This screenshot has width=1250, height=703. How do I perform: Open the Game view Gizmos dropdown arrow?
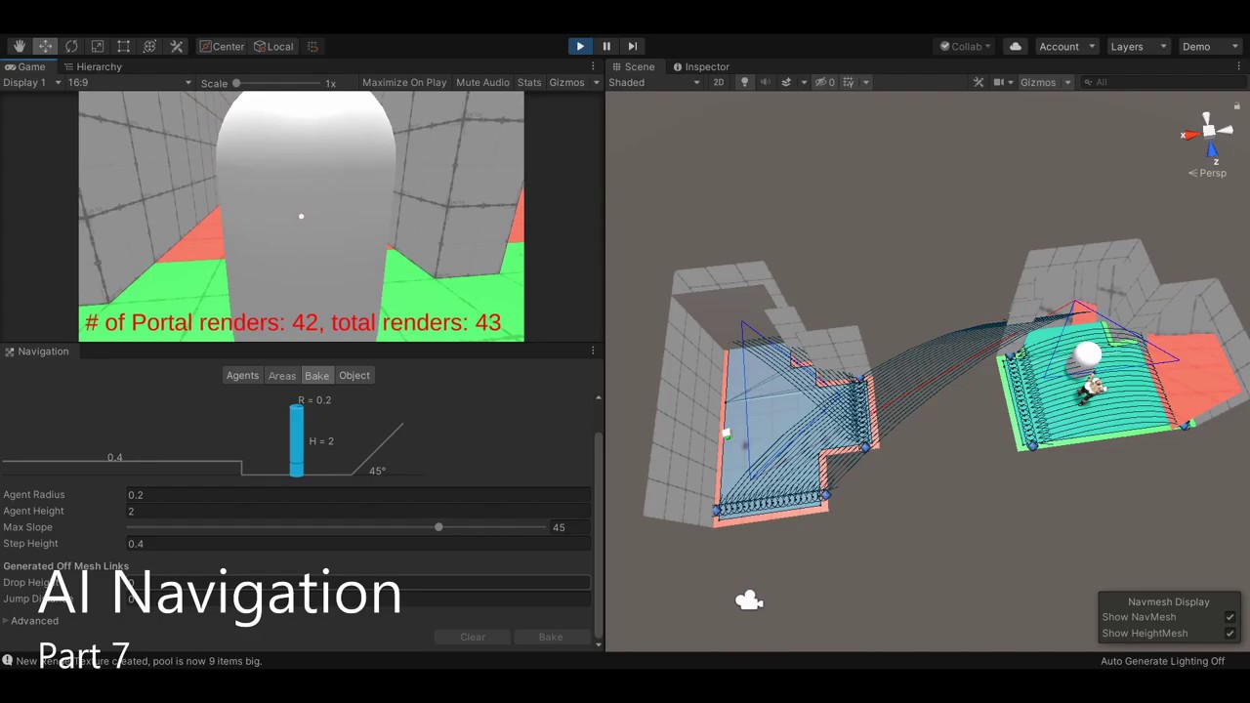coord(596,82)
